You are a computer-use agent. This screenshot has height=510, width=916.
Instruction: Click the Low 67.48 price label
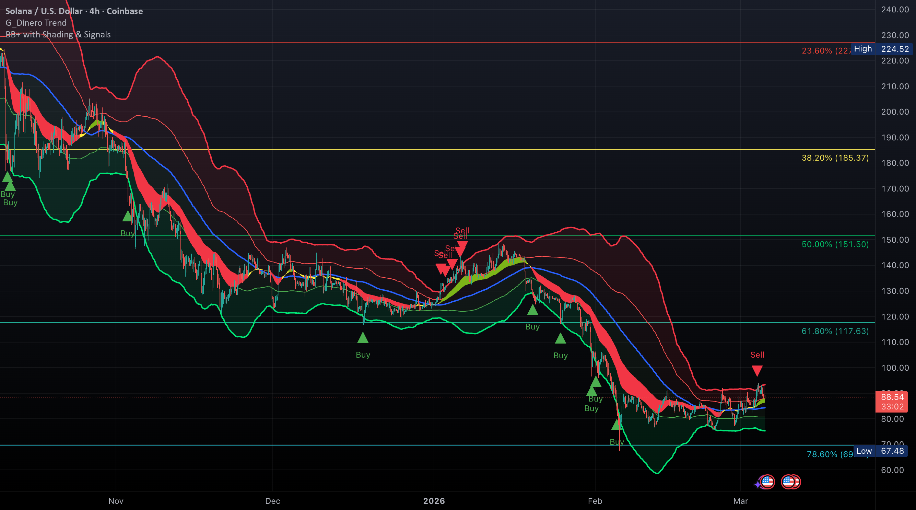pos(881,451)
